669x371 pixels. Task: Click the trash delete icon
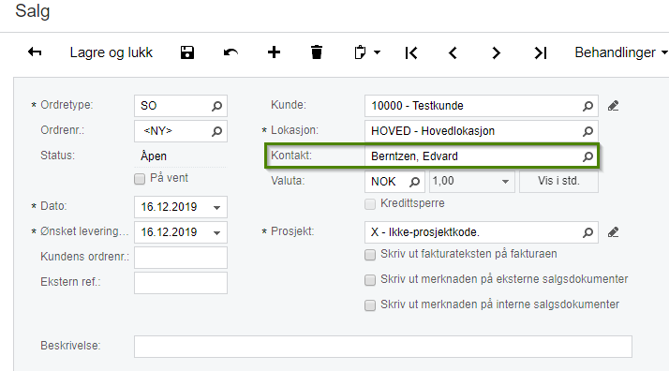pyautogui.click(x=317, y=52)
